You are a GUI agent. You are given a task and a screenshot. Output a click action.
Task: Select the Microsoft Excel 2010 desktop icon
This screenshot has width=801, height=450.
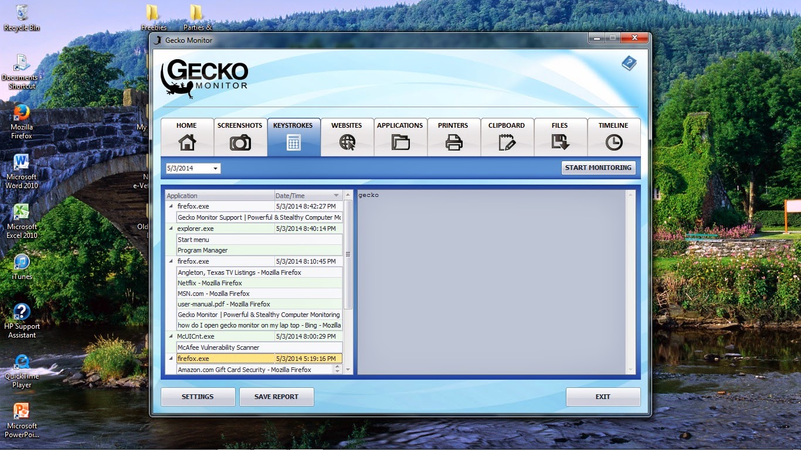22,221
